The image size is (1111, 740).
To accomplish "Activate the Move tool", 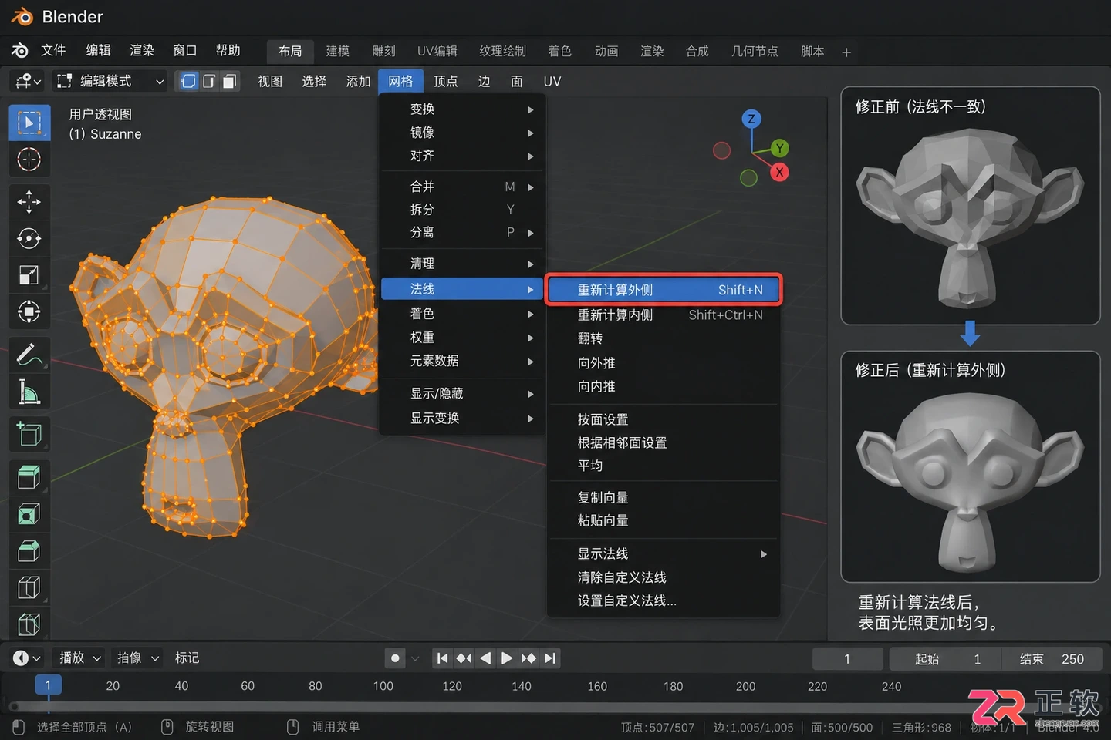I will pyautogui.click(x=29, y=201).
